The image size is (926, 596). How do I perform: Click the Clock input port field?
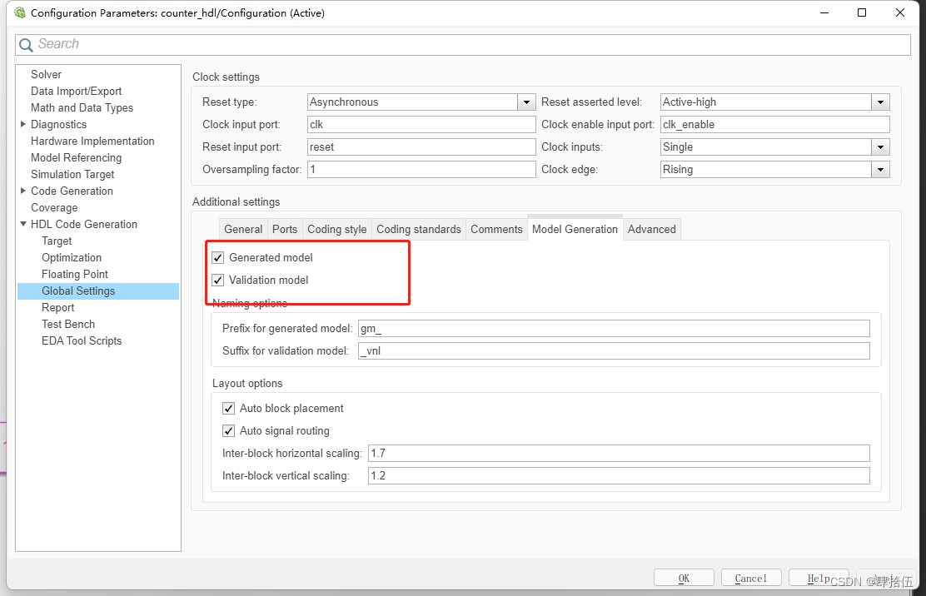pos(421,125)
